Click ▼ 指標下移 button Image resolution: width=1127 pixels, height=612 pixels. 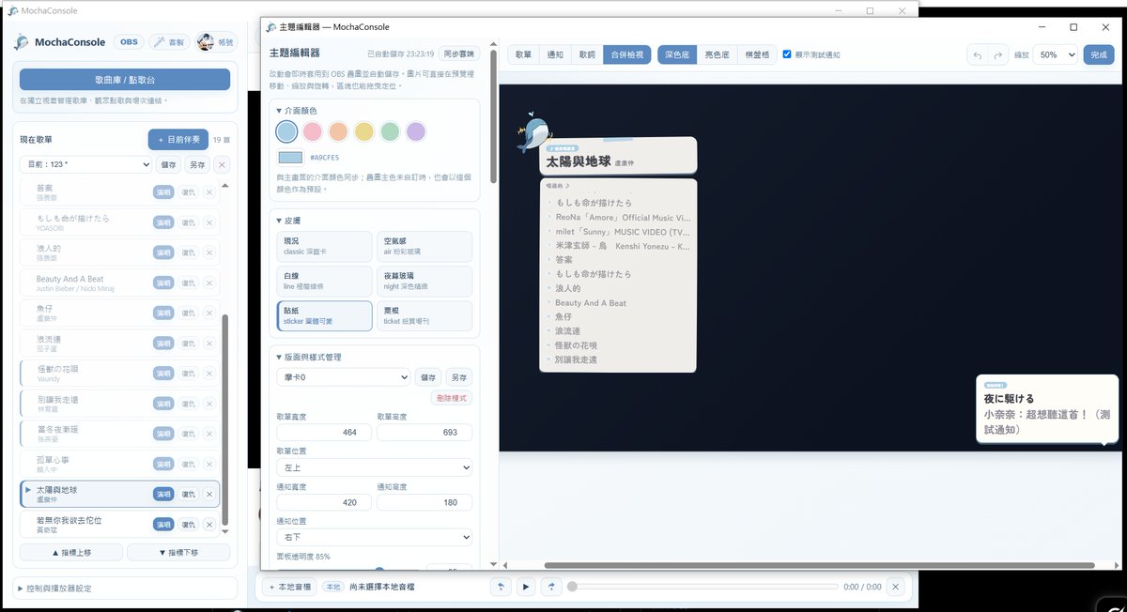click(x=178, y=552)
